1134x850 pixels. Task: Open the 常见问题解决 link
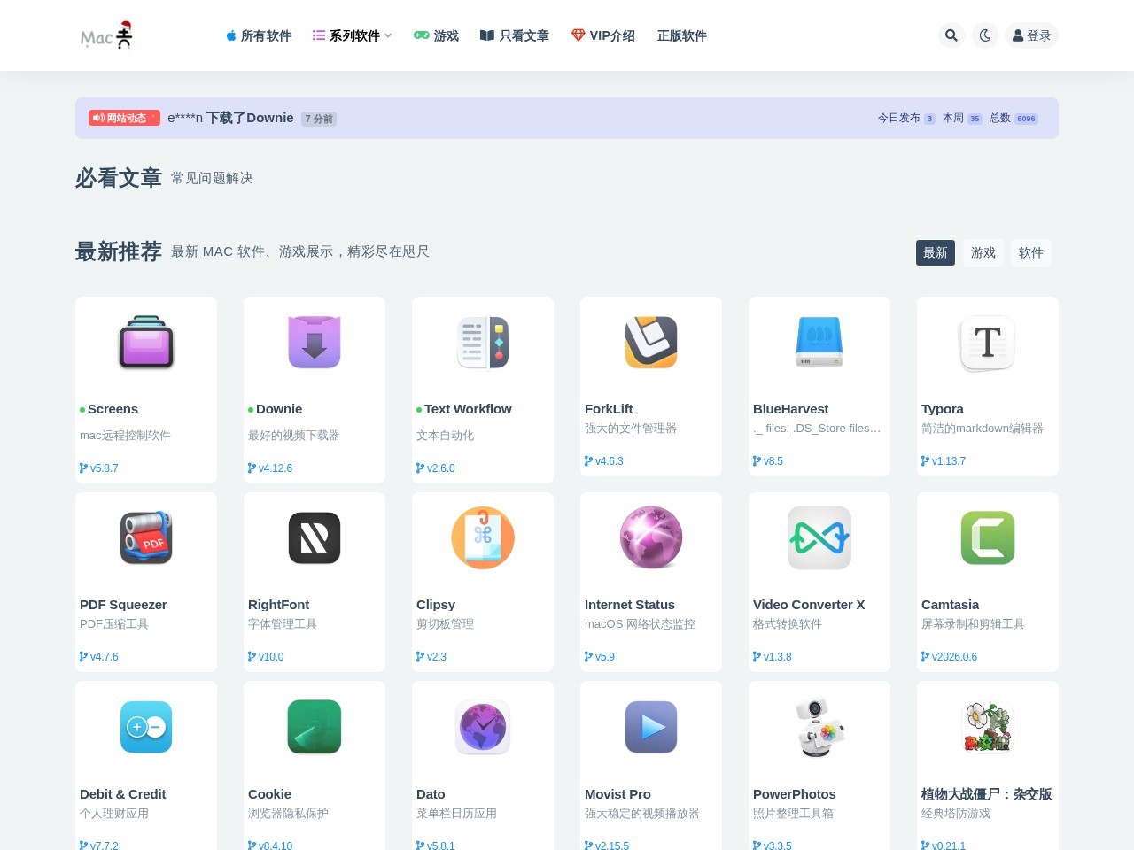tap(212, 178)
